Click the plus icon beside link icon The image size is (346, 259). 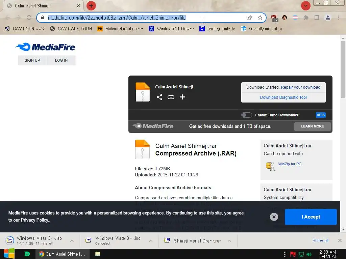click(x=182, y=97)
